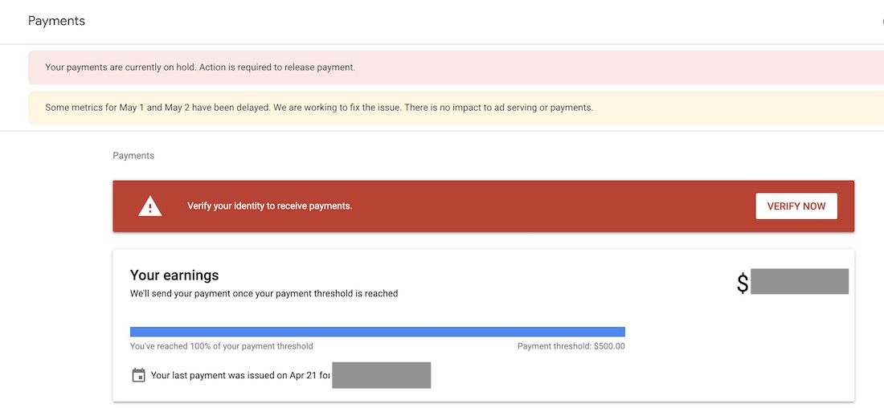Image resolution: width=884 pixels, height=408 pixels.
Task: Click the redacted last payment amount
Action: [x=381, y=375]
